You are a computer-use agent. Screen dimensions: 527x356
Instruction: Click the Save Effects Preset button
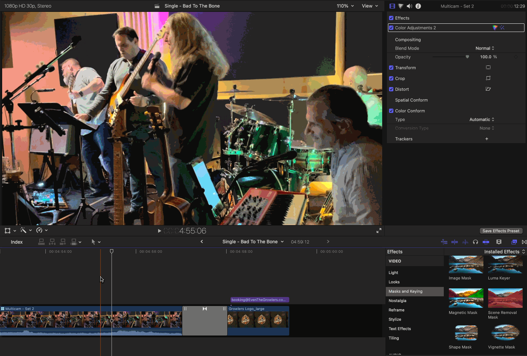coord(501,231)
